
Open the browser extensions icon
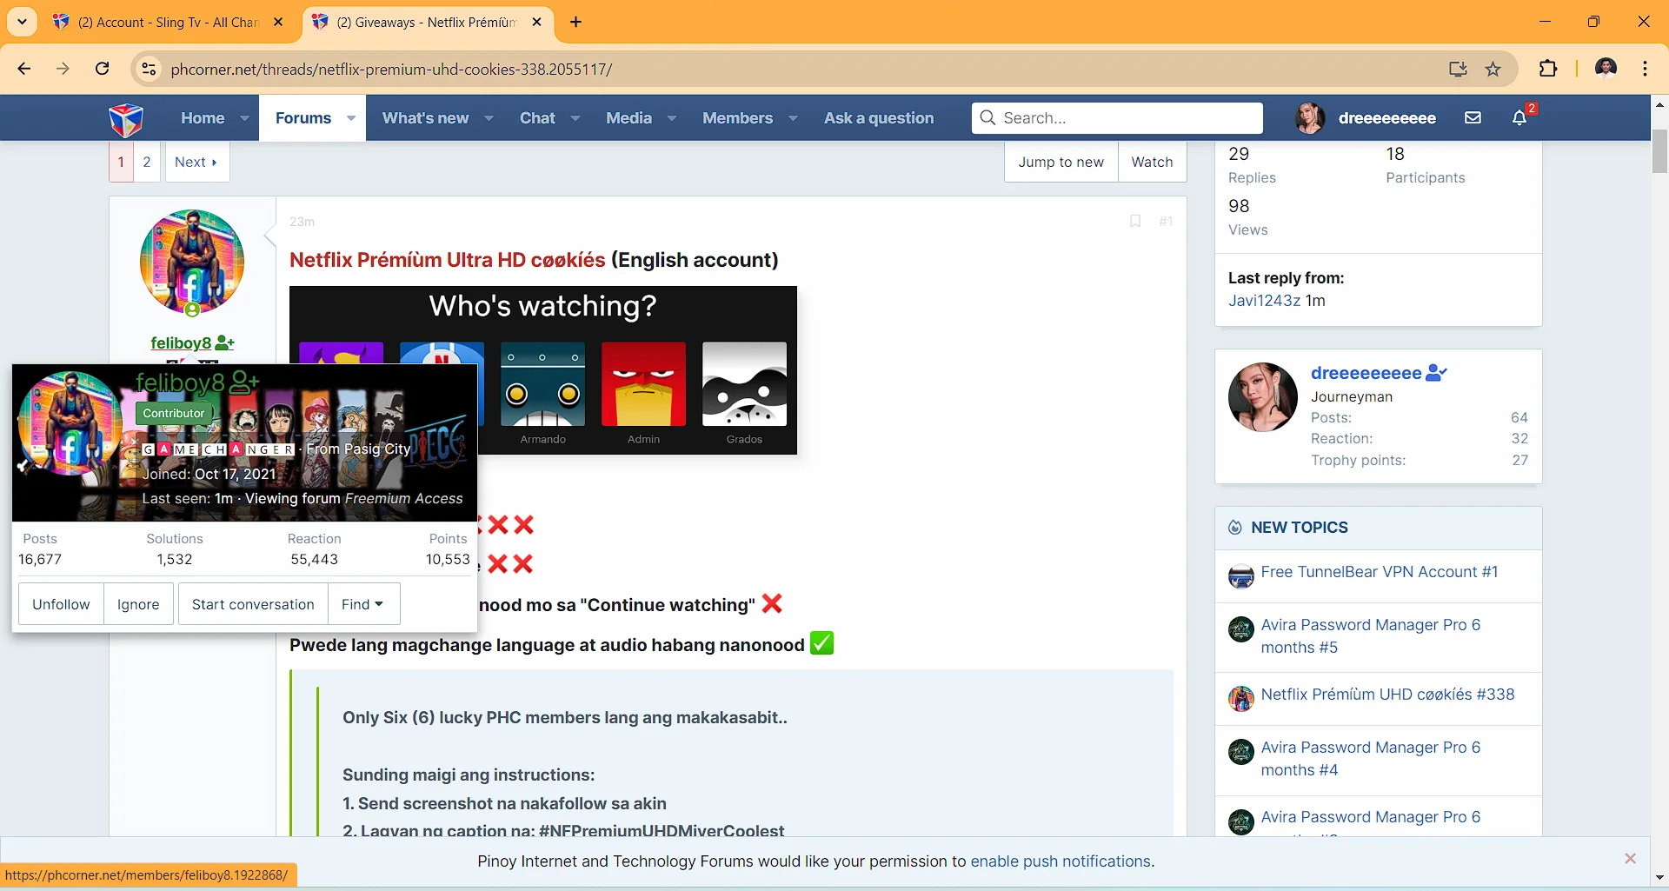(1548, 69)
